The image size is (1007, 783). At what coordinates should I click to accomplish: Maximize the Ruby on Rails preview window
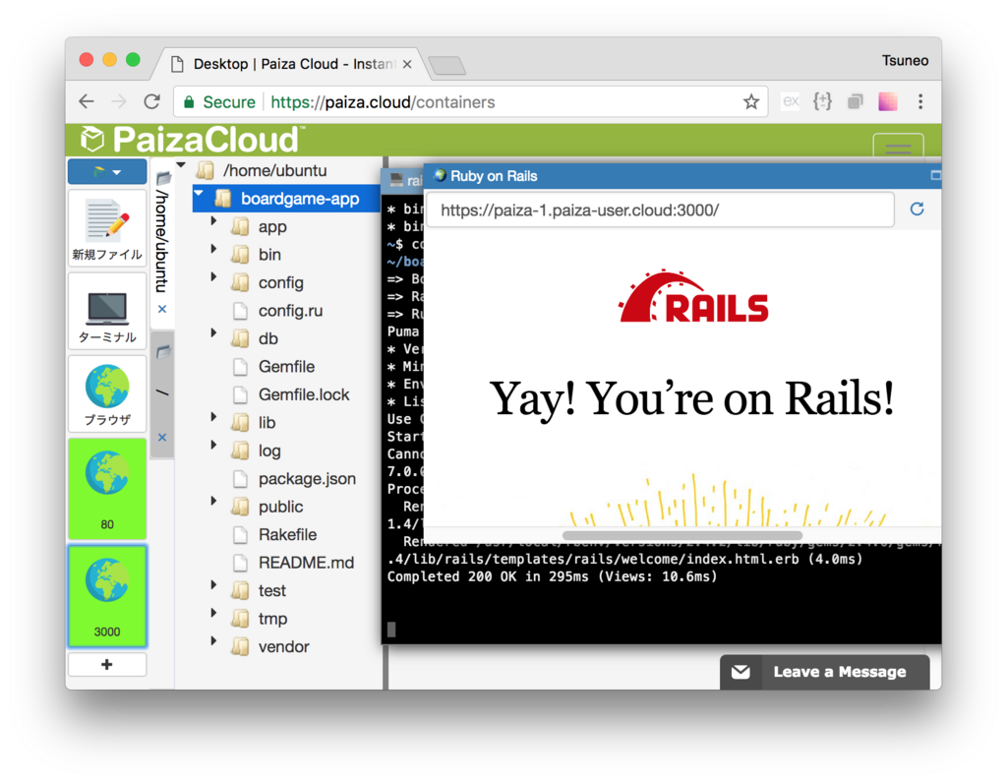(936, 175)
